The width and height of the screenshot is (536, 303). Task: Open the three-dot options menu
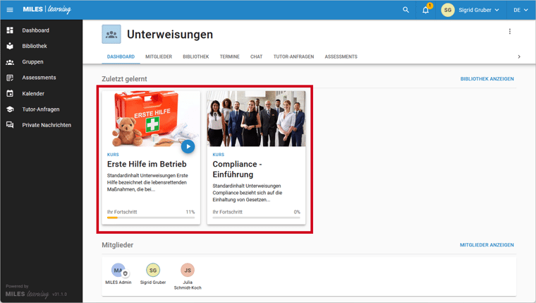pos(510,32)
